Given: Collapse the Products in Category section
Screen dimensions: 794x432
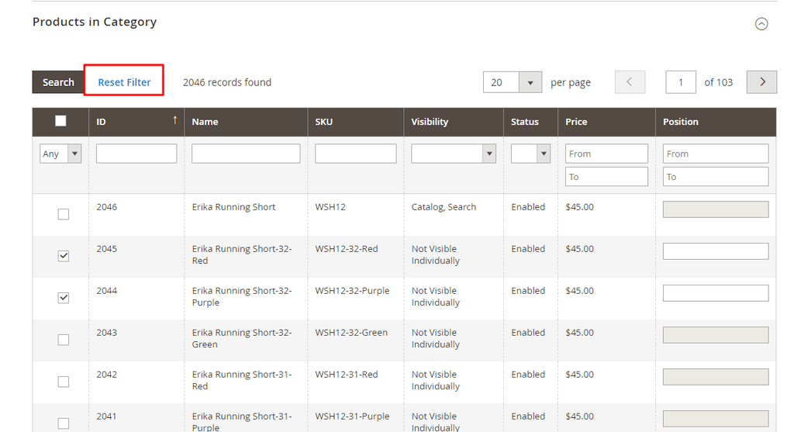Looking at the screenshot, I should (x=761, y=24).
